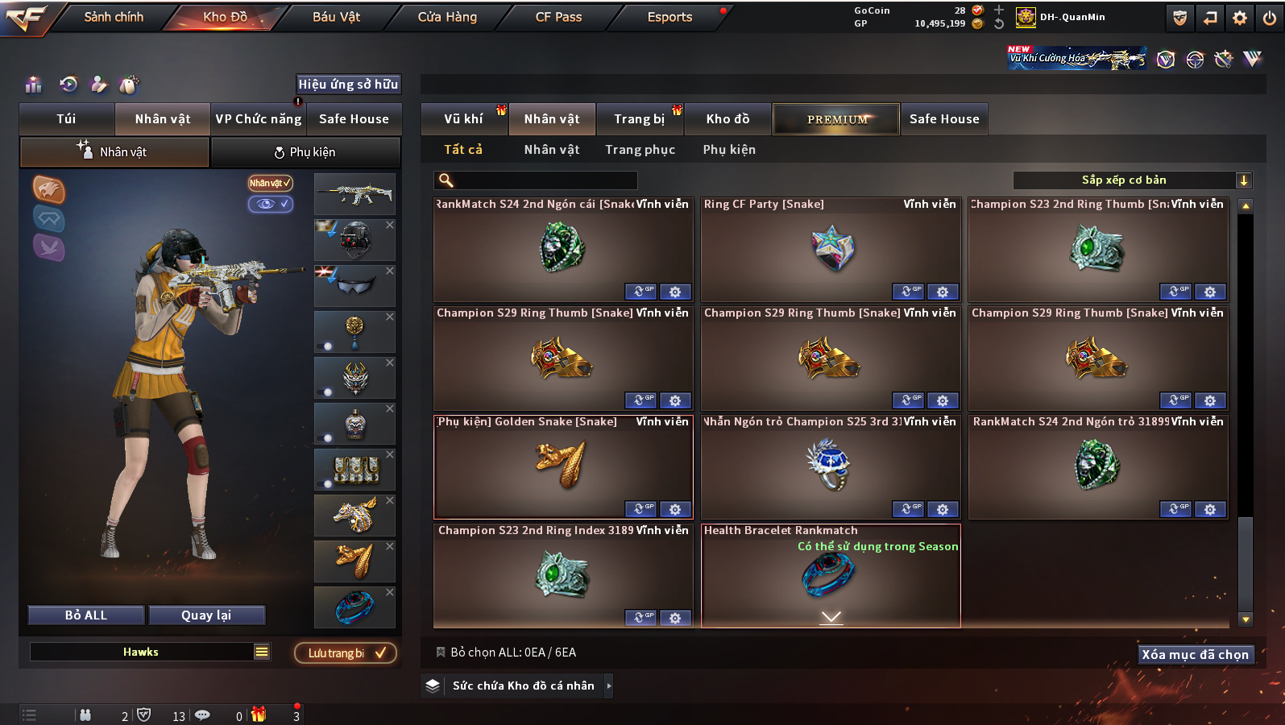Open chat bubble icon in bottom bar
1285x725 pixels.
pyautogui.click(x=202, y=715)
